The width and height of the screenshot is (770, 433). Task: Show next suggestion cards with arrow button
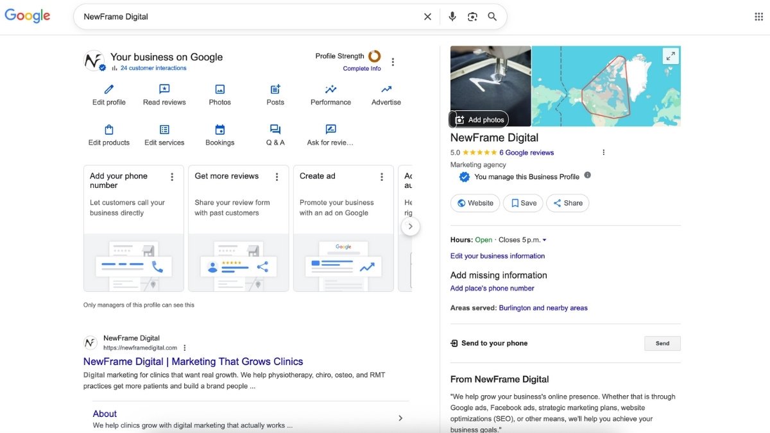pyautogui.click(x=411, y=226)
